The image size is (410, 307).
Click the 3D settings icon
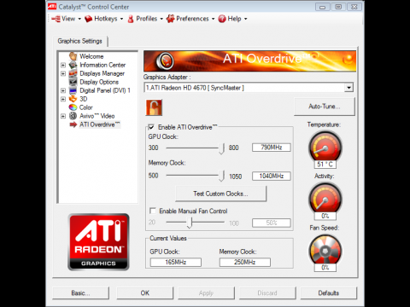click(73, 99)
